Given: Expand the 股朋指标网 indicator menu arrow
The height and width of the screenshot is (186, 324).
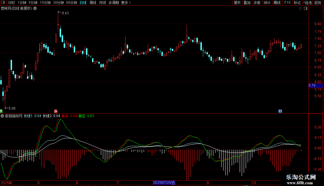Looking at the screenshot, I should point(2,116).
